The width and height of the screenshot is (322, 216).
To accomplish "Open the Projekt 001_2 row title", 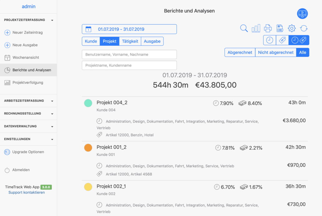I will pos(112,147).
